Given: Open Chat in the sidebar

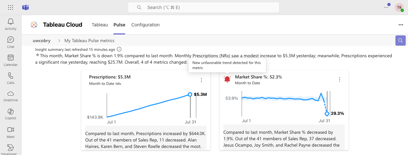Looking at the screenshot, I should point(11,42).
